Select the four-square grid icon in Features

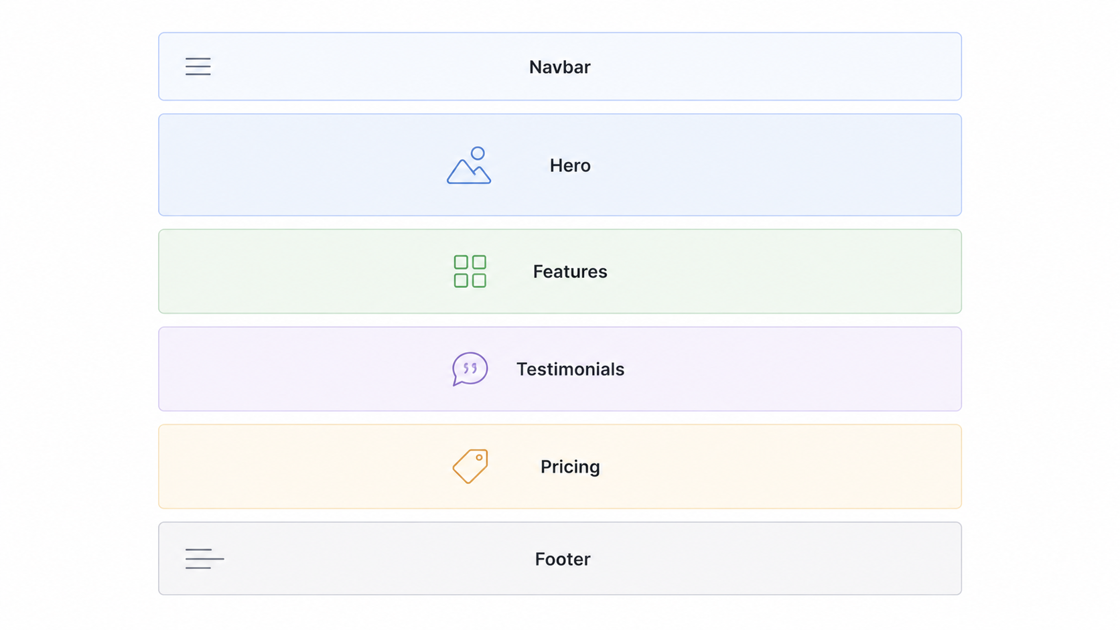(470, 271)
